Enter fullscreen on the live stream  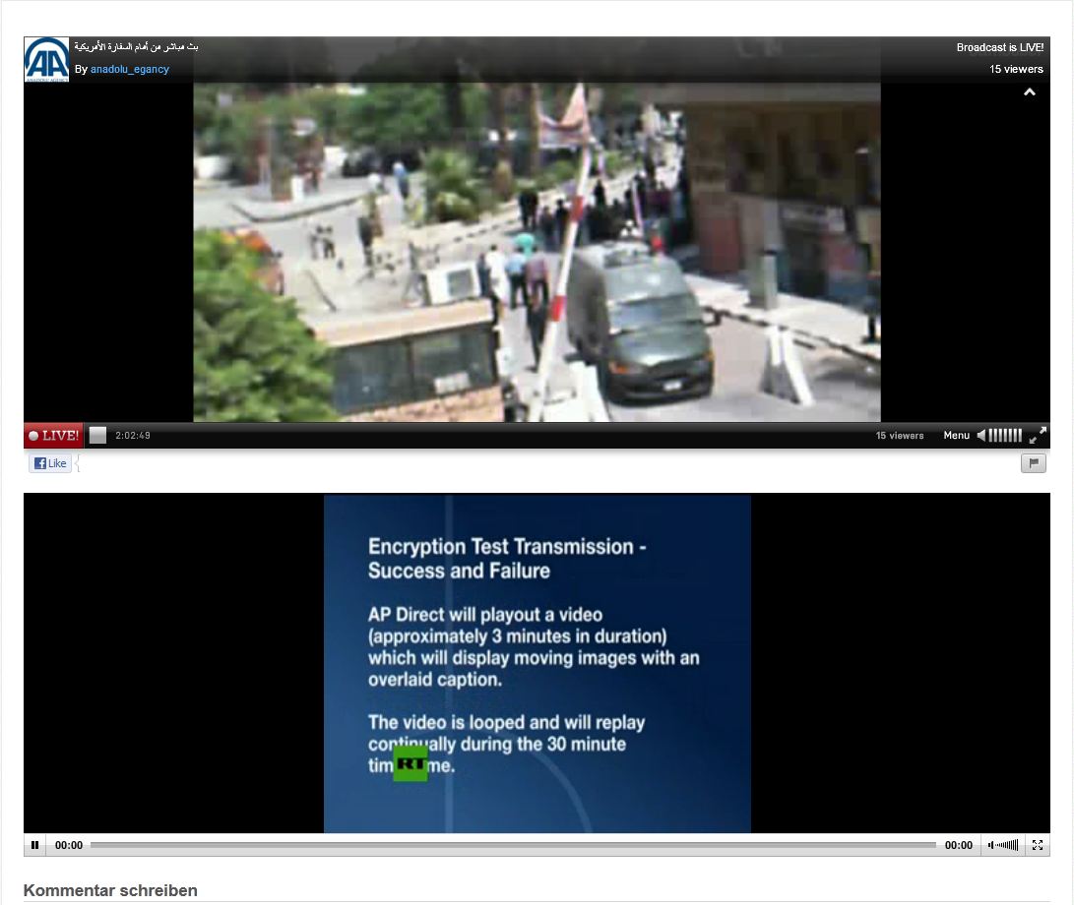(x=1038, y=436)
